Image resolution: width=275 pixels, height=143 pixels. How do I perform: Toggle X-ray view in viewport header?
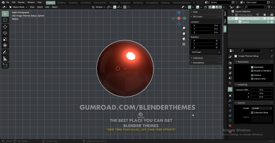[205, 7]
